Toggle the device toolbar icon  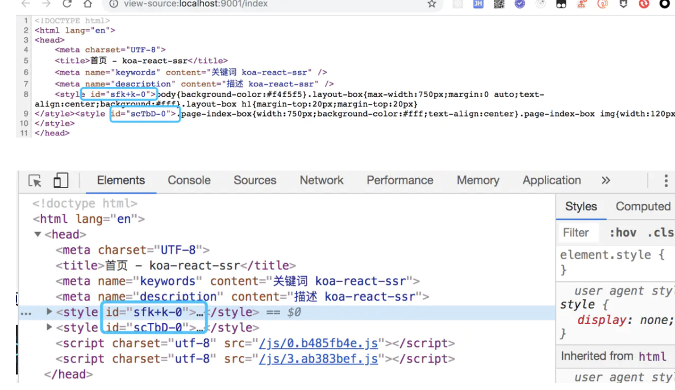[60, 181]
